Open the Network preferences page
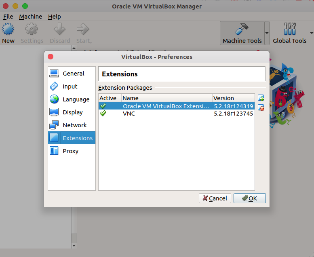Viewport: 314px width, 257px height. (72, 125)
